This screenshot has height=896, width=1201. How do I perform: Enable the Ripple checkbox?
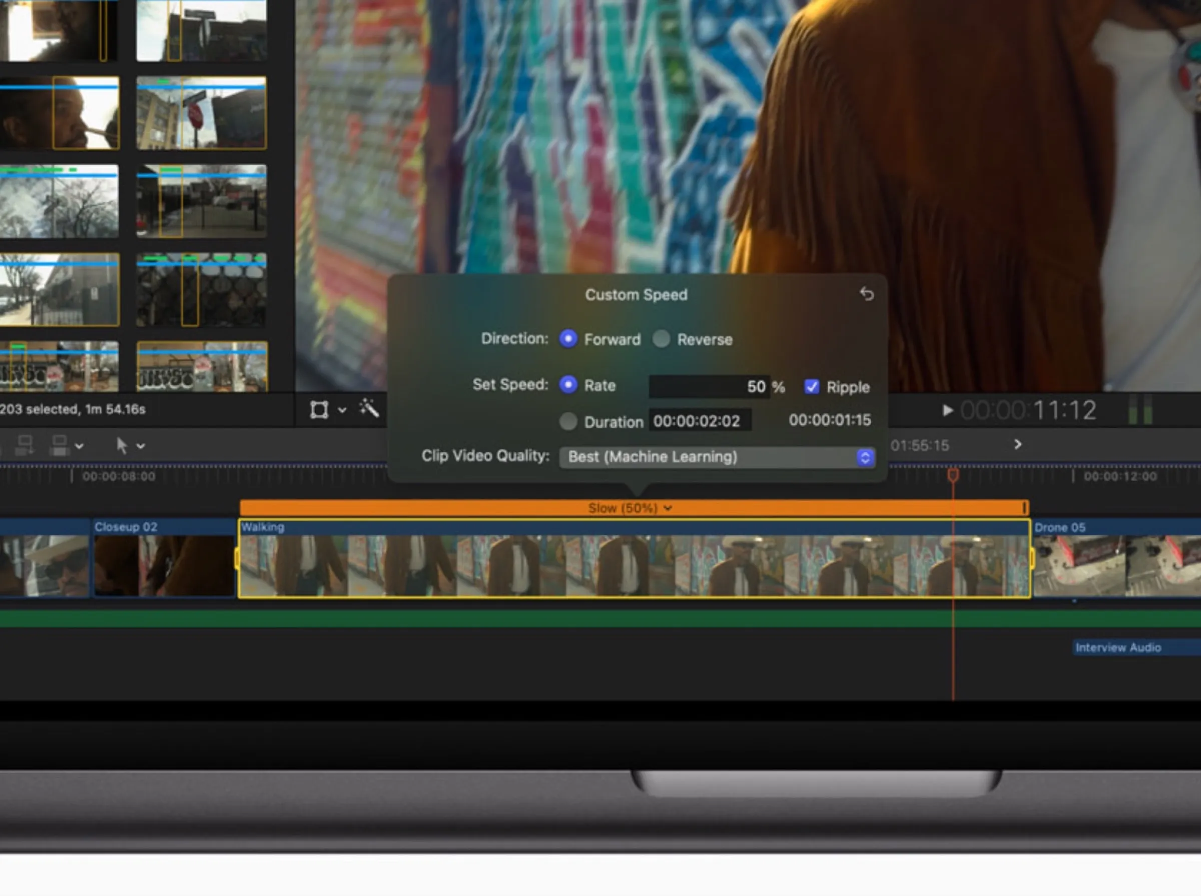tap(812, 386)
